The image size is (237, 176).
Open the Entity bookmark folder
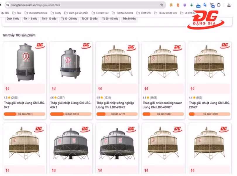(x=56, y=13)
